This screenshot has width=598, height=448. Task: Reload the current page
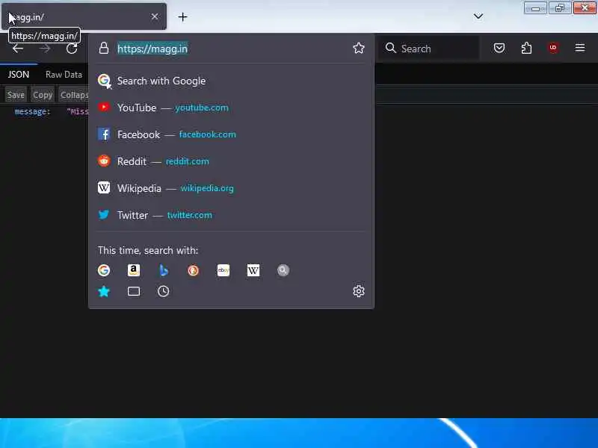click(x=72, y=49)
